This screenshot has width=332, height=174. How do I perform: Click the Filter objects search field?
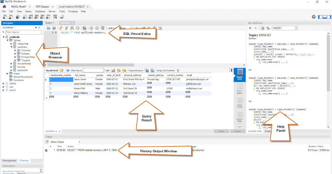[x=23, y=32]
